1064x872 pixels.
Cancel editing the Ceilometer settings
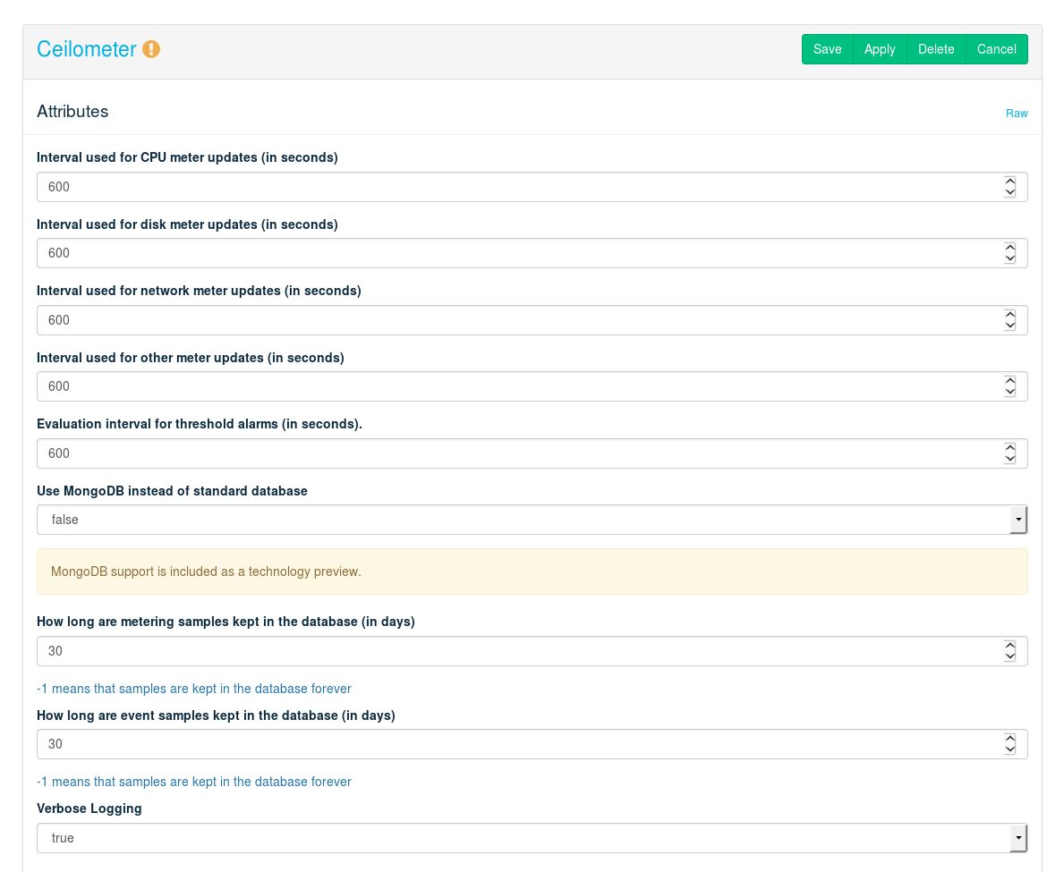tap(996, 49)
